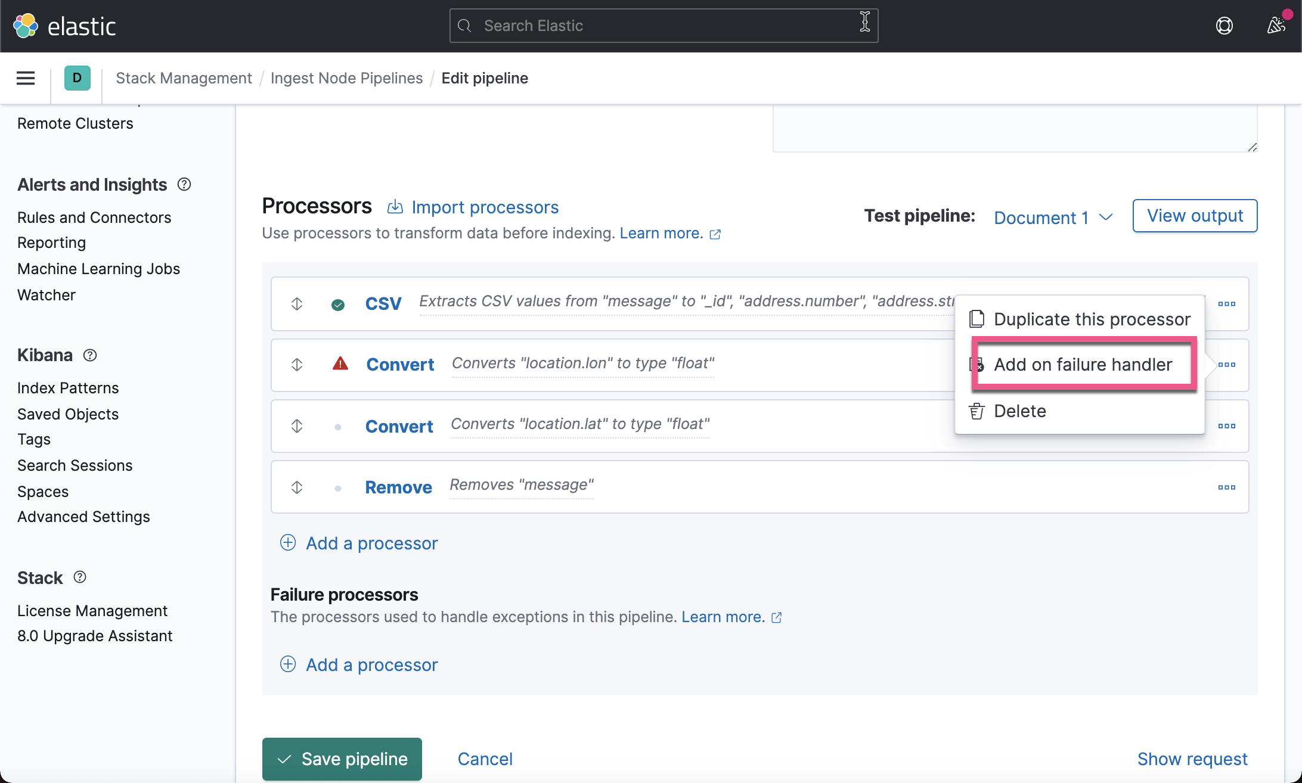Screen dimensions: 1302x783
Task: Click the green D space avatar
Action: (76, 77)
